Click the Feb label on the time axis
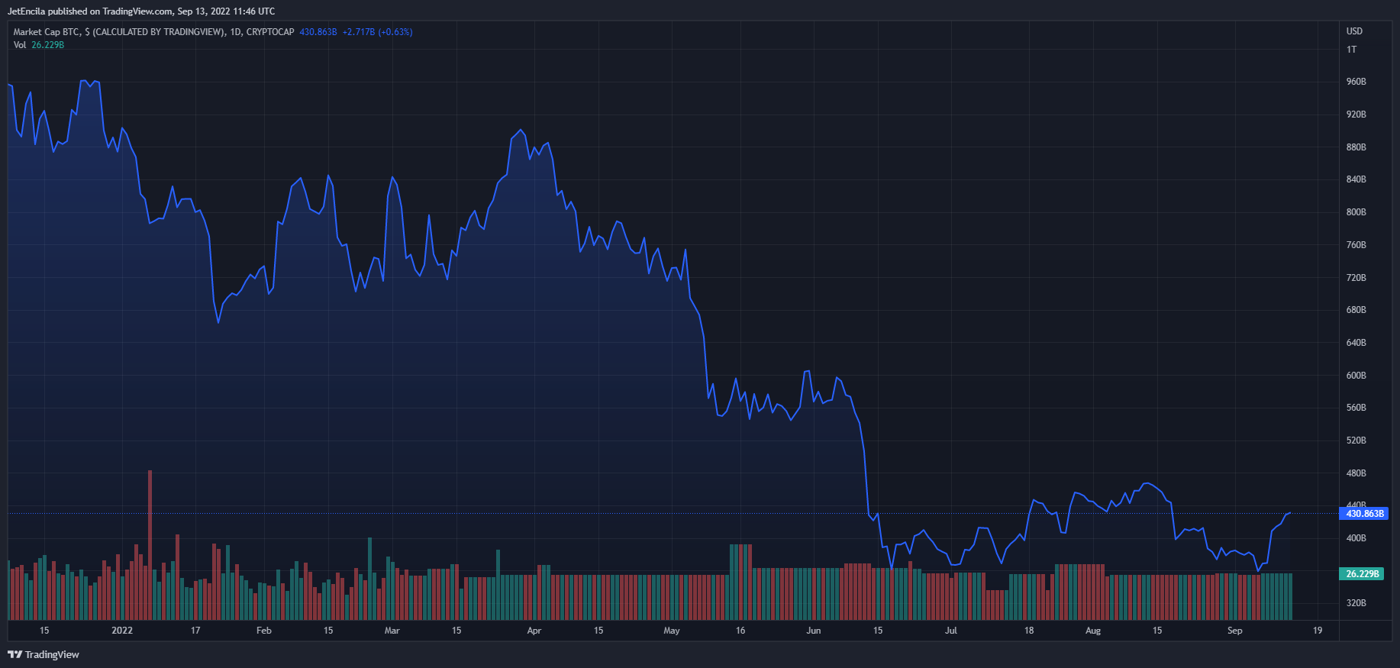 [264, 631]
